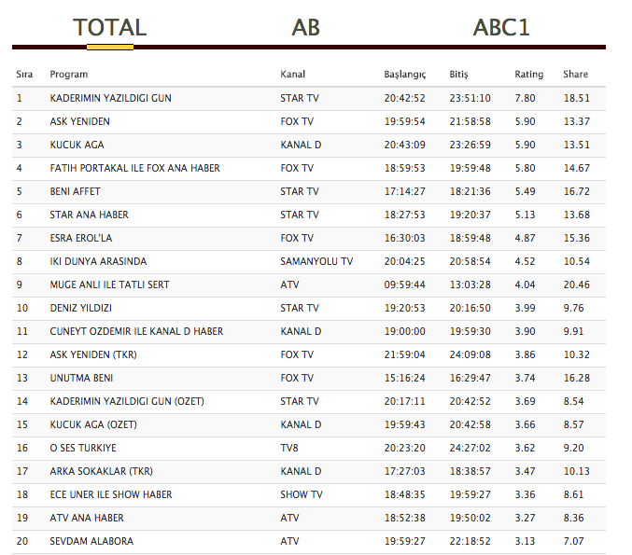Click rank number 10
Viewport: 632px width, 555px height.
pyautogui.click(x=22, y=308)
